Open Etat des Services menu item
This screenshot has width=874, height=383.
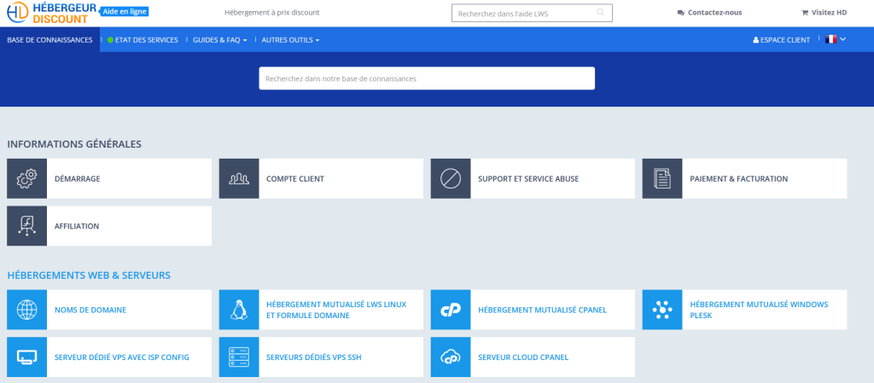coord(143,40)
